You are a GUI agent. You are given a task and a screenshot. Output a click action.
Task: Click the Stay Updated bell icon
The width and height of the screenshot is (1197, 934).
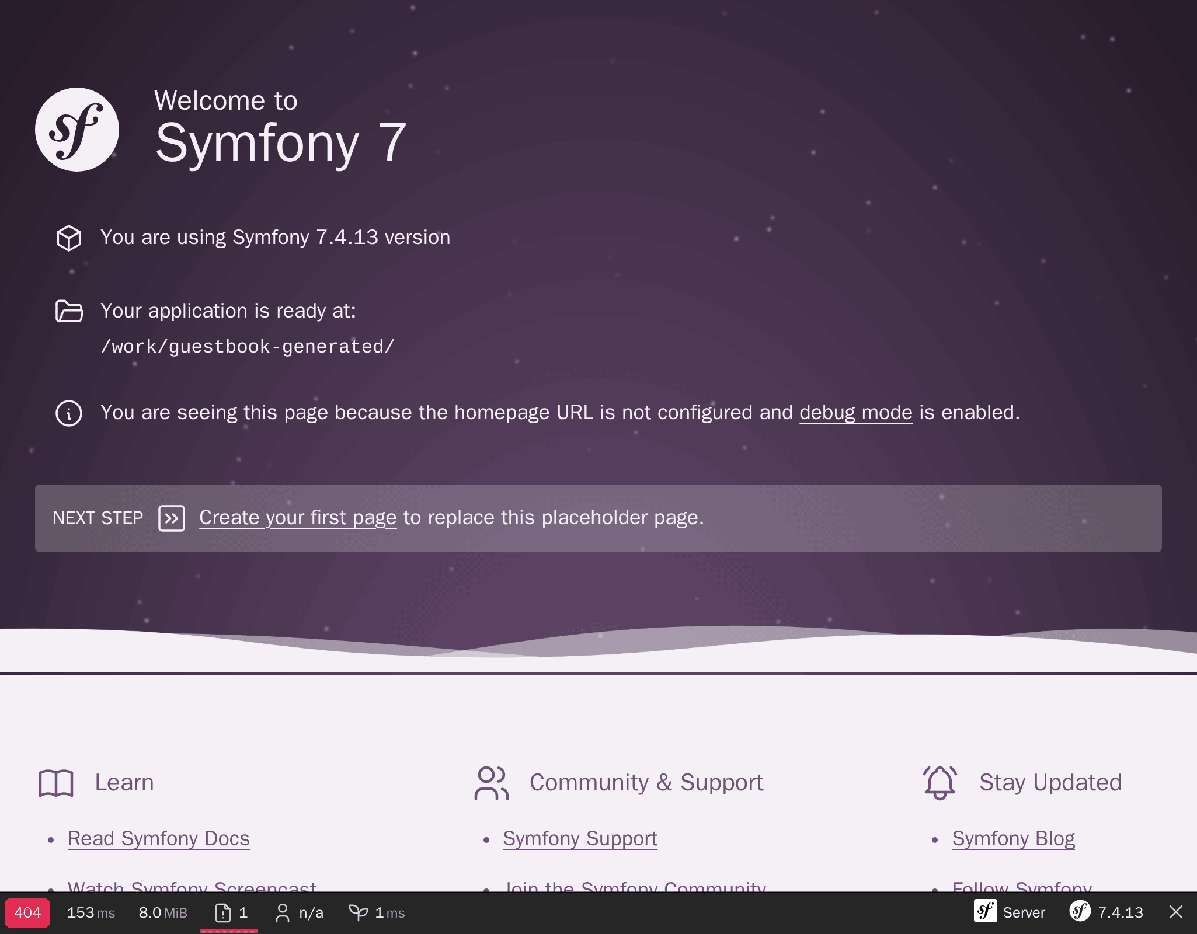coord(940,783)
